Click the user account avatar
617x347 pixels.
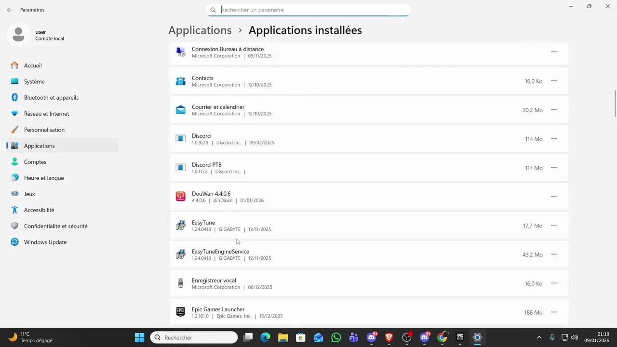pyautogui.click(x=18, y=35)
